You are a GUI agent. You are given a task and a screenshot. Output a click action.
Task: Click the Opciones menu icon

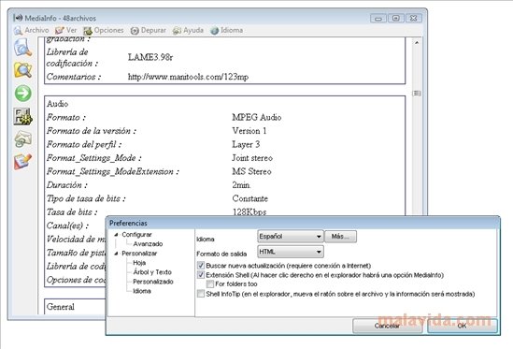click(x=88, y=31)
